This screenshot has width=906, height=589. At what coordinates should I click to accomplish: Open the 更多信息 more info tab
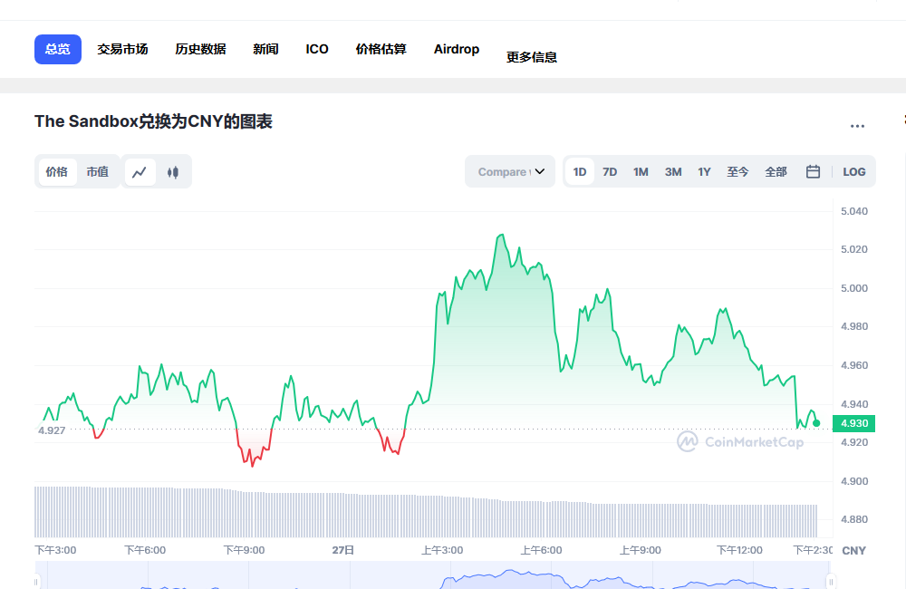pyautogui.click(x=532, y=57)
